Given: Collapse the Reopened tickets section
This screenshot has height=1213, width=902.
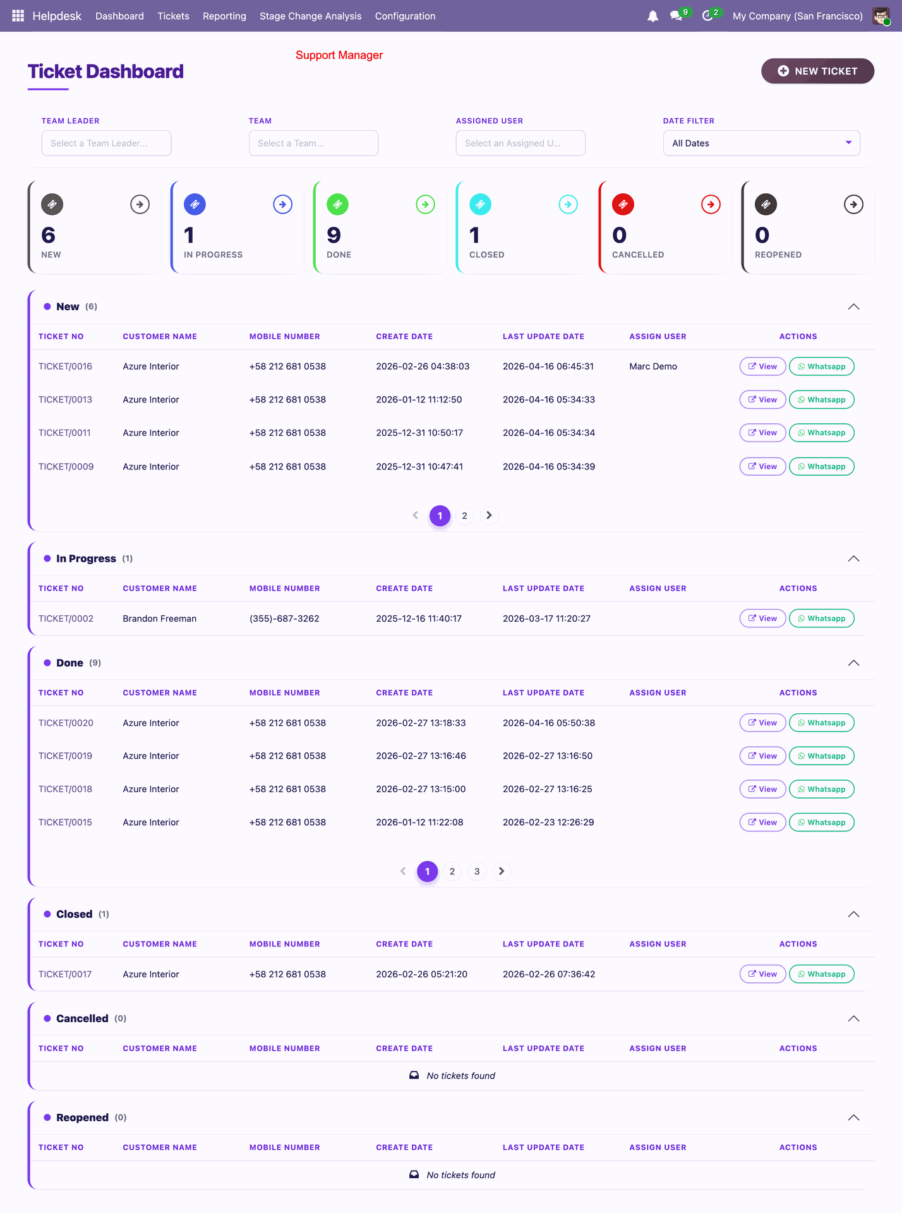Looking at the screenshot, I should point(854,1118).
